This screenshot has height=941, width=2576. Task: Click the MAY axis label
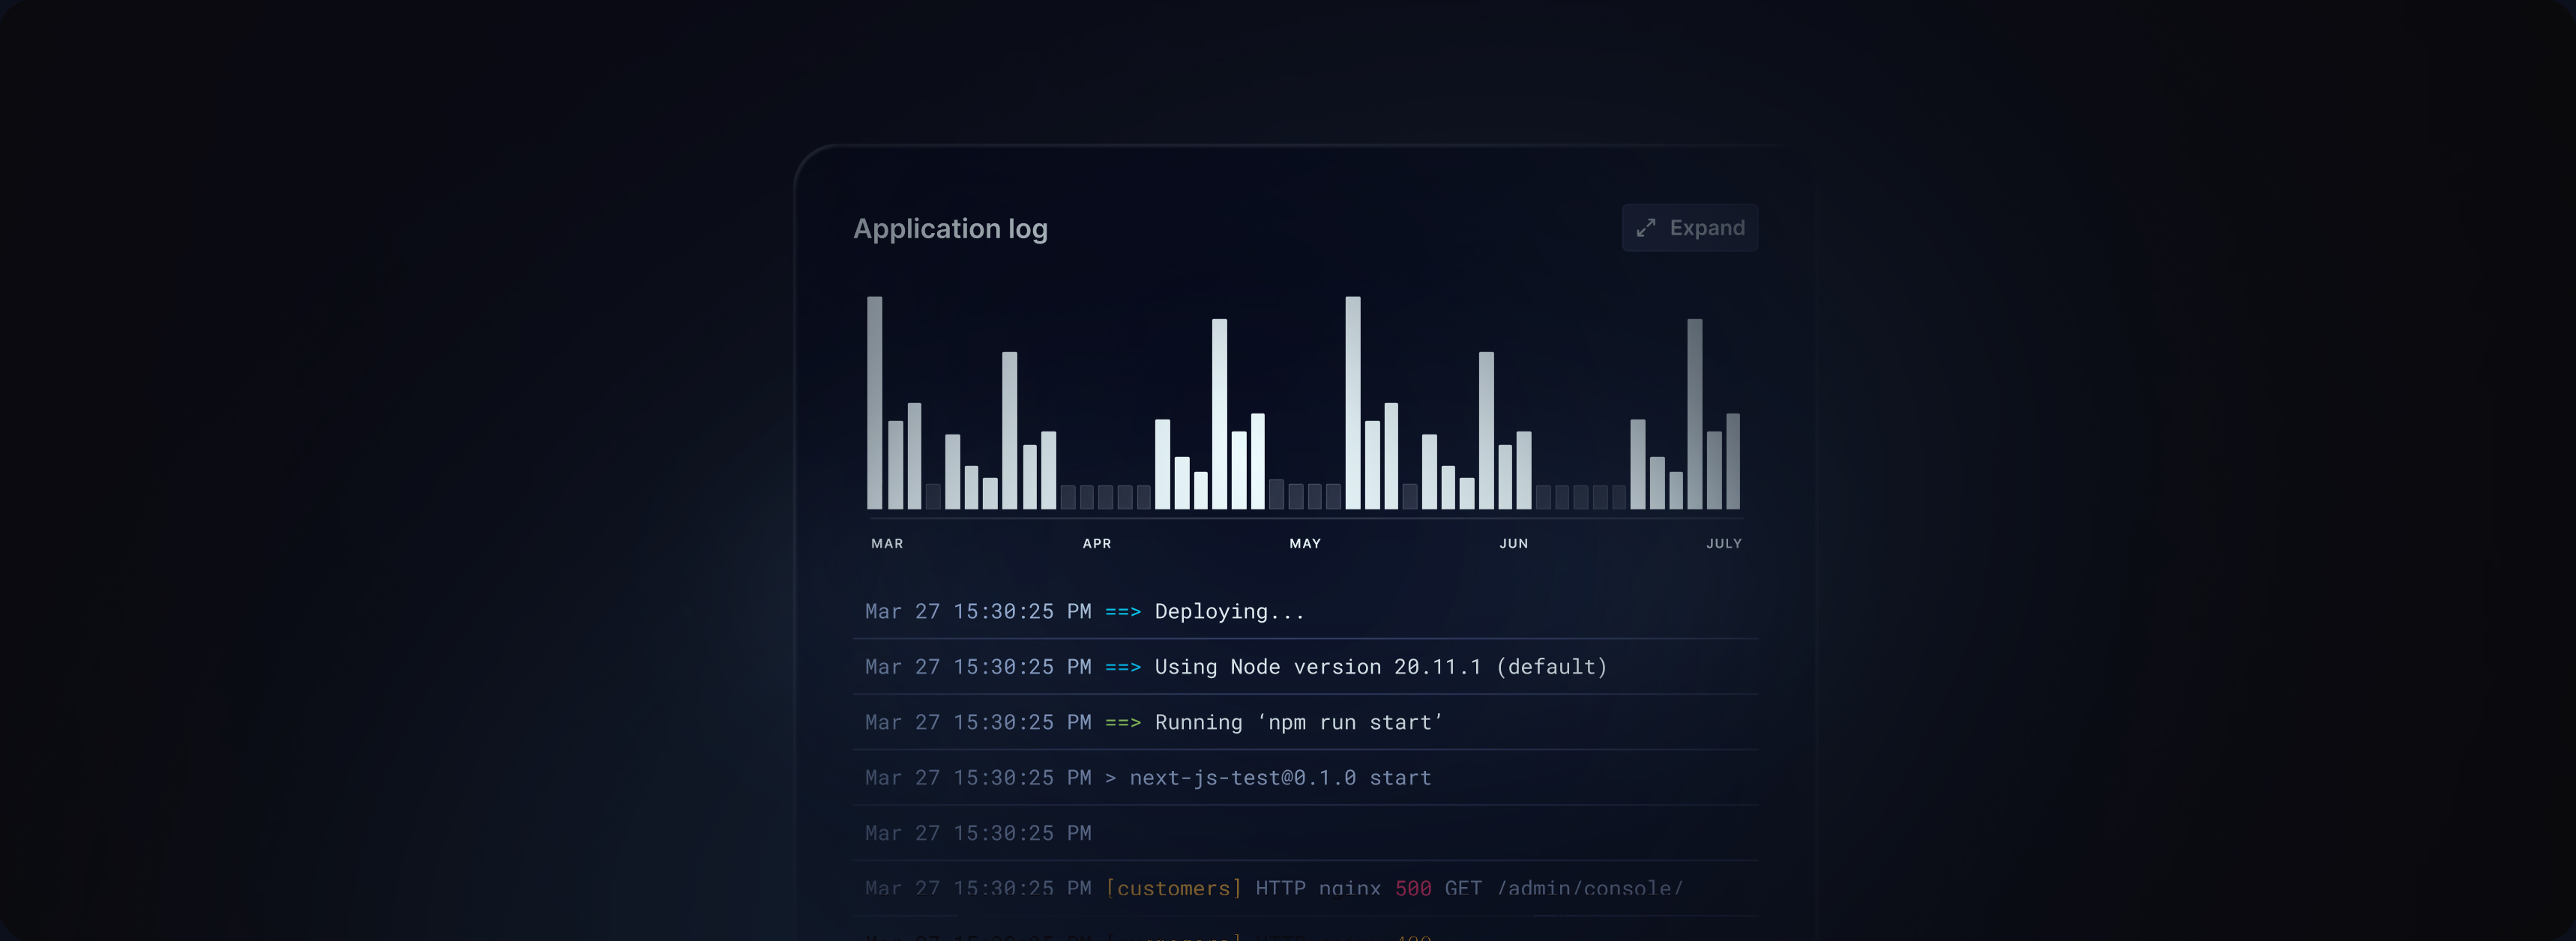(1305, 543)
